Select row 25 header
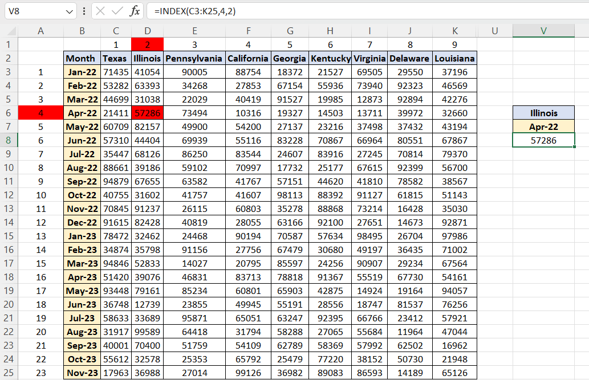Image resolution: width=589 pixels, height=380 pixels. coord(9,373)
